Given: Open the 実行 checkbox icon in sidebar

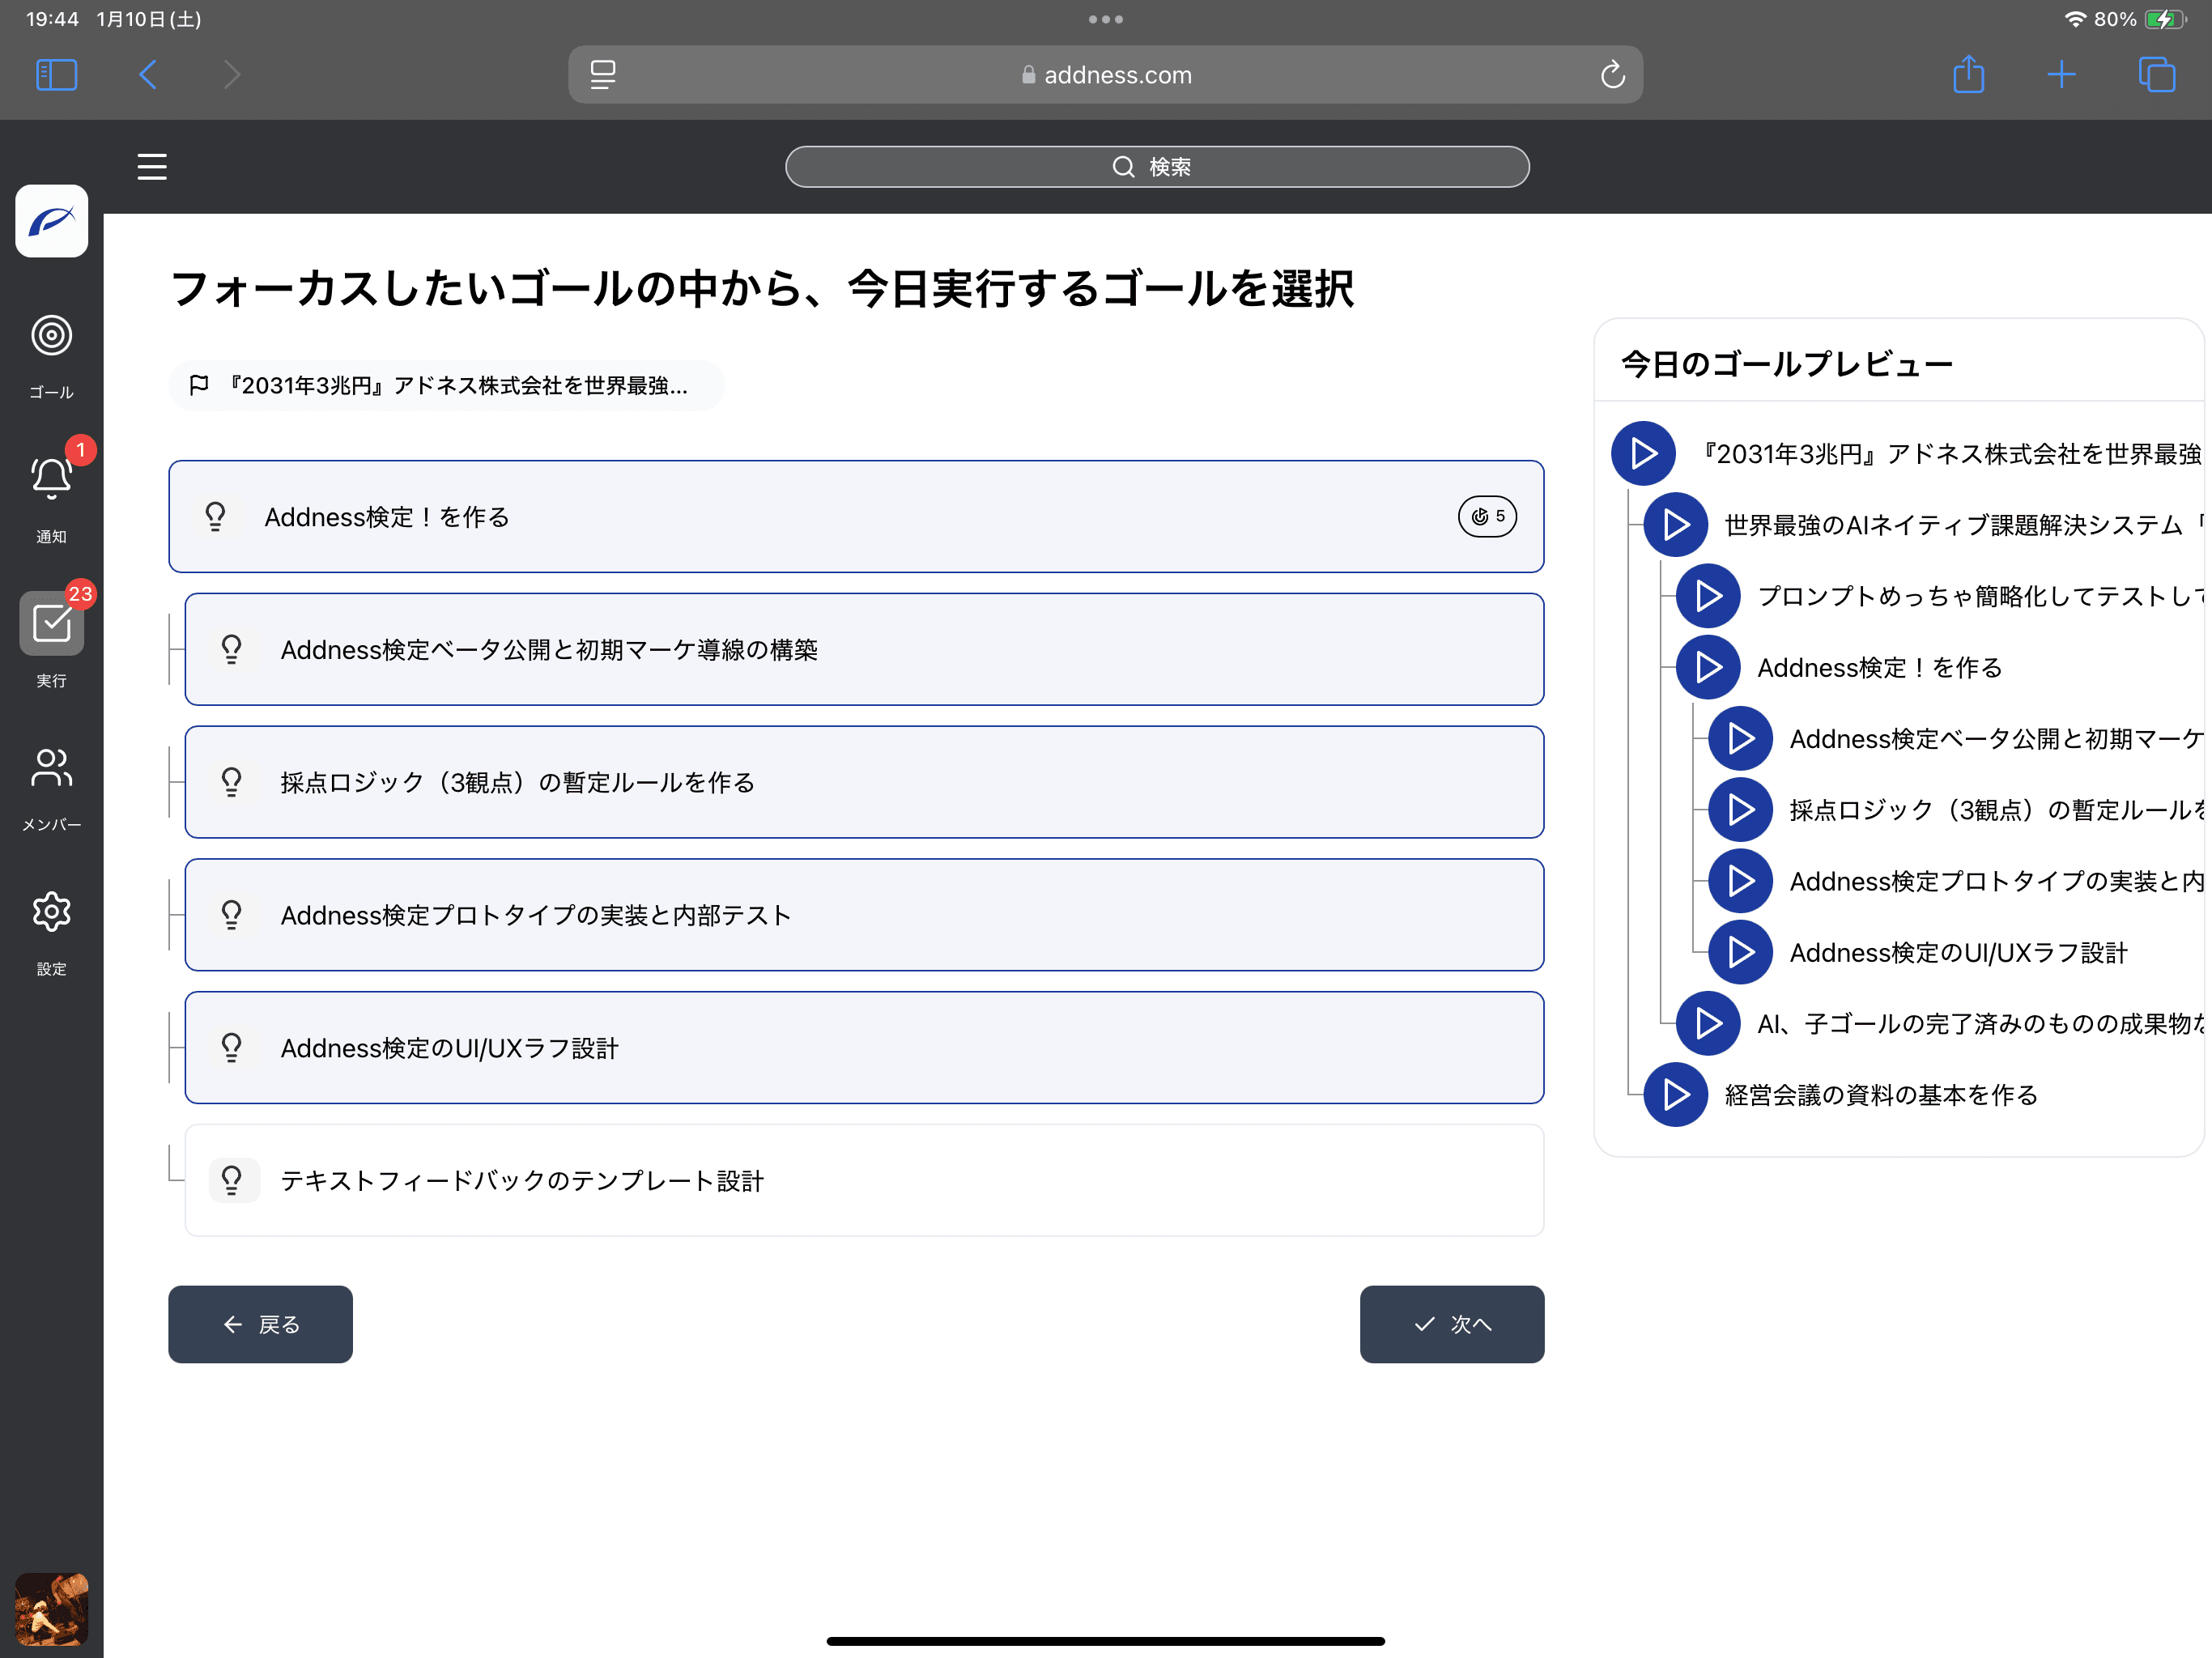Looking at the screenshot, I should click(x=51, y=624).
